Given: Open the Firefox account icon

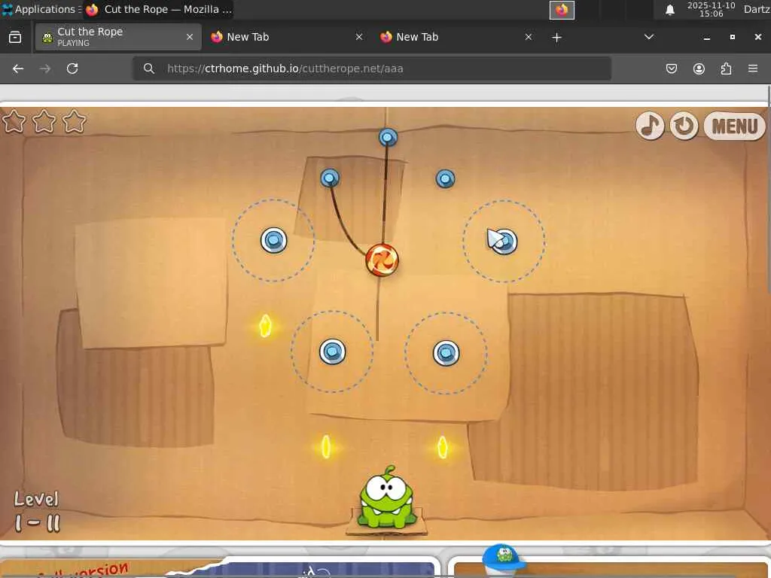Looking at the screenshot, I should click(699, 68).
